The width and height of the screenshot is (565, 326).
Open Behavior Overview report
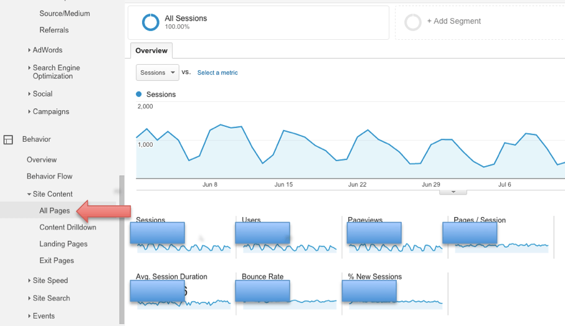[42, 160]
